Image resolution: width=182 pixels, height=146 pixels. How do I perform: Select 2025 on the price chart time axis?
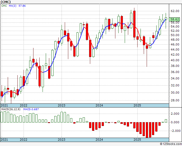point(137,105)
